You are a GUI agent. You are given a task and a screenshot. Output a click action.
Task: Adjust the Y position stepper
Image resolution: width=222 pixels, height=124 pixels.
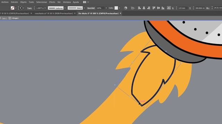pos(194,8)
